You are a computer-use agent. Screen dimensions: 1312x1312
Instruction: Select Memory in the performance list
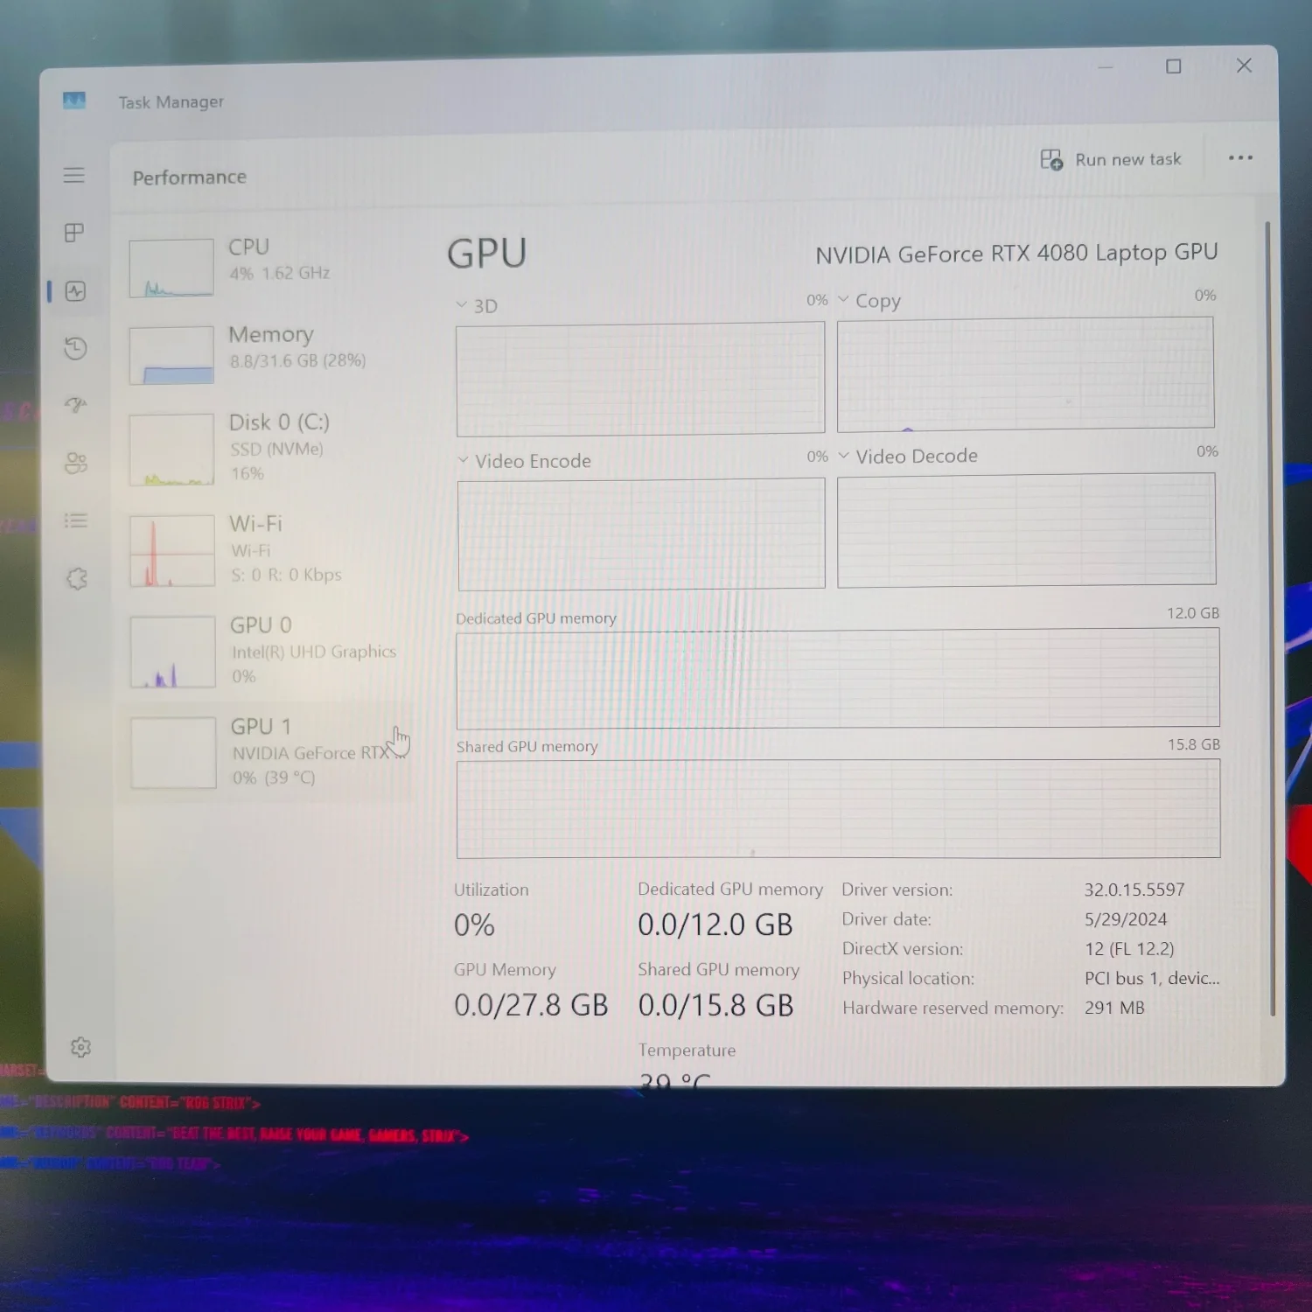(x=267, y=354)
